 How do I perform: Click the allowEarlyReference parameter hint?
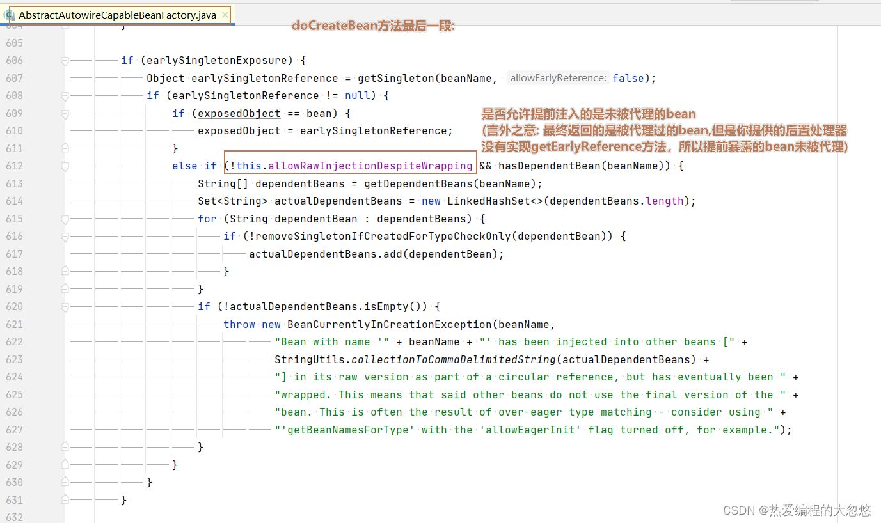[558, 78]
